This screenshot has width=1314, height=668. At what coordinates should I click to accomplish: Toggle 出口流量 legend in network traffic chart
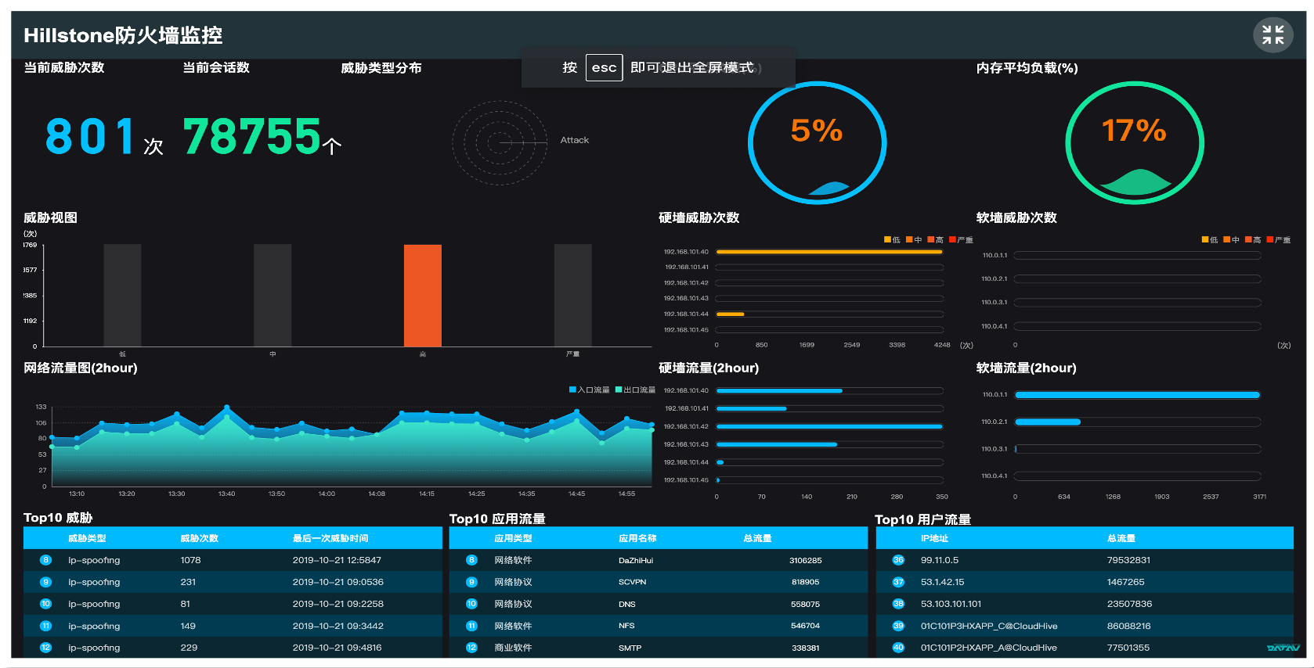(x=635, y=390)
